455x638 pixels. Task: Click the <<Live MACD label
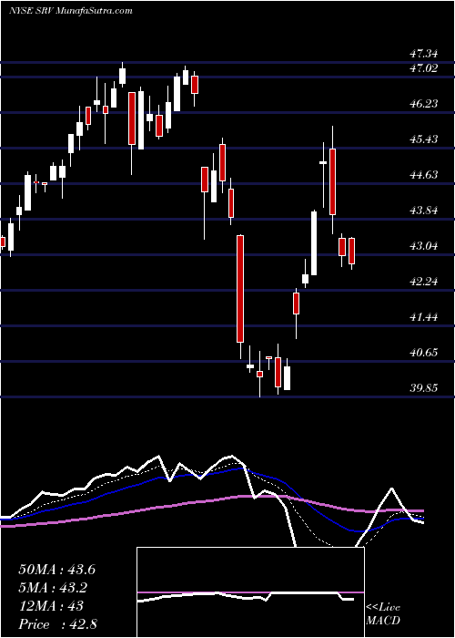pyautogui.click(x=383, y=614)
